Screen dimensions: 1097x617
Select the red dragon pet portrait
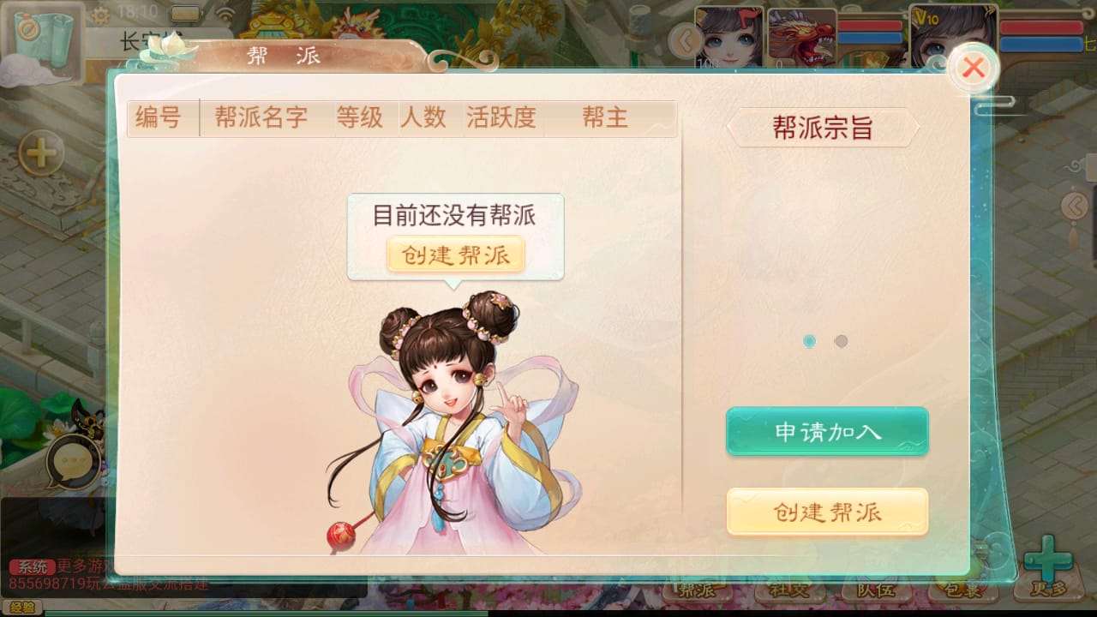tap(802, 38)
